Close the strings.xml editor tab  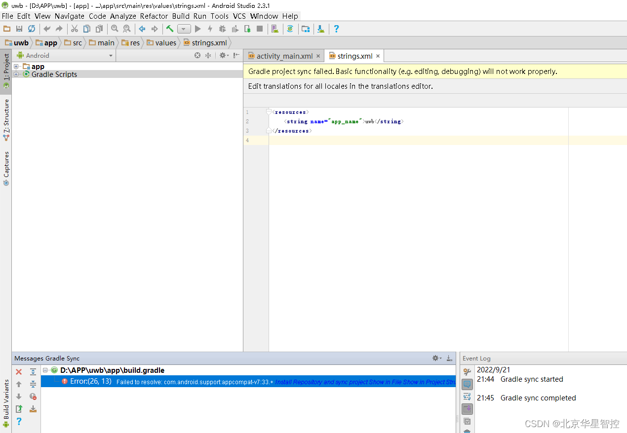pyautogui.click(x=378, y=56)
